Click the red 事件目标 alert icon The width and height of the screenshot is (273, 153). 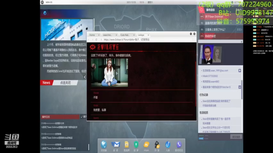pyautogui.click(x=201, y=10)
